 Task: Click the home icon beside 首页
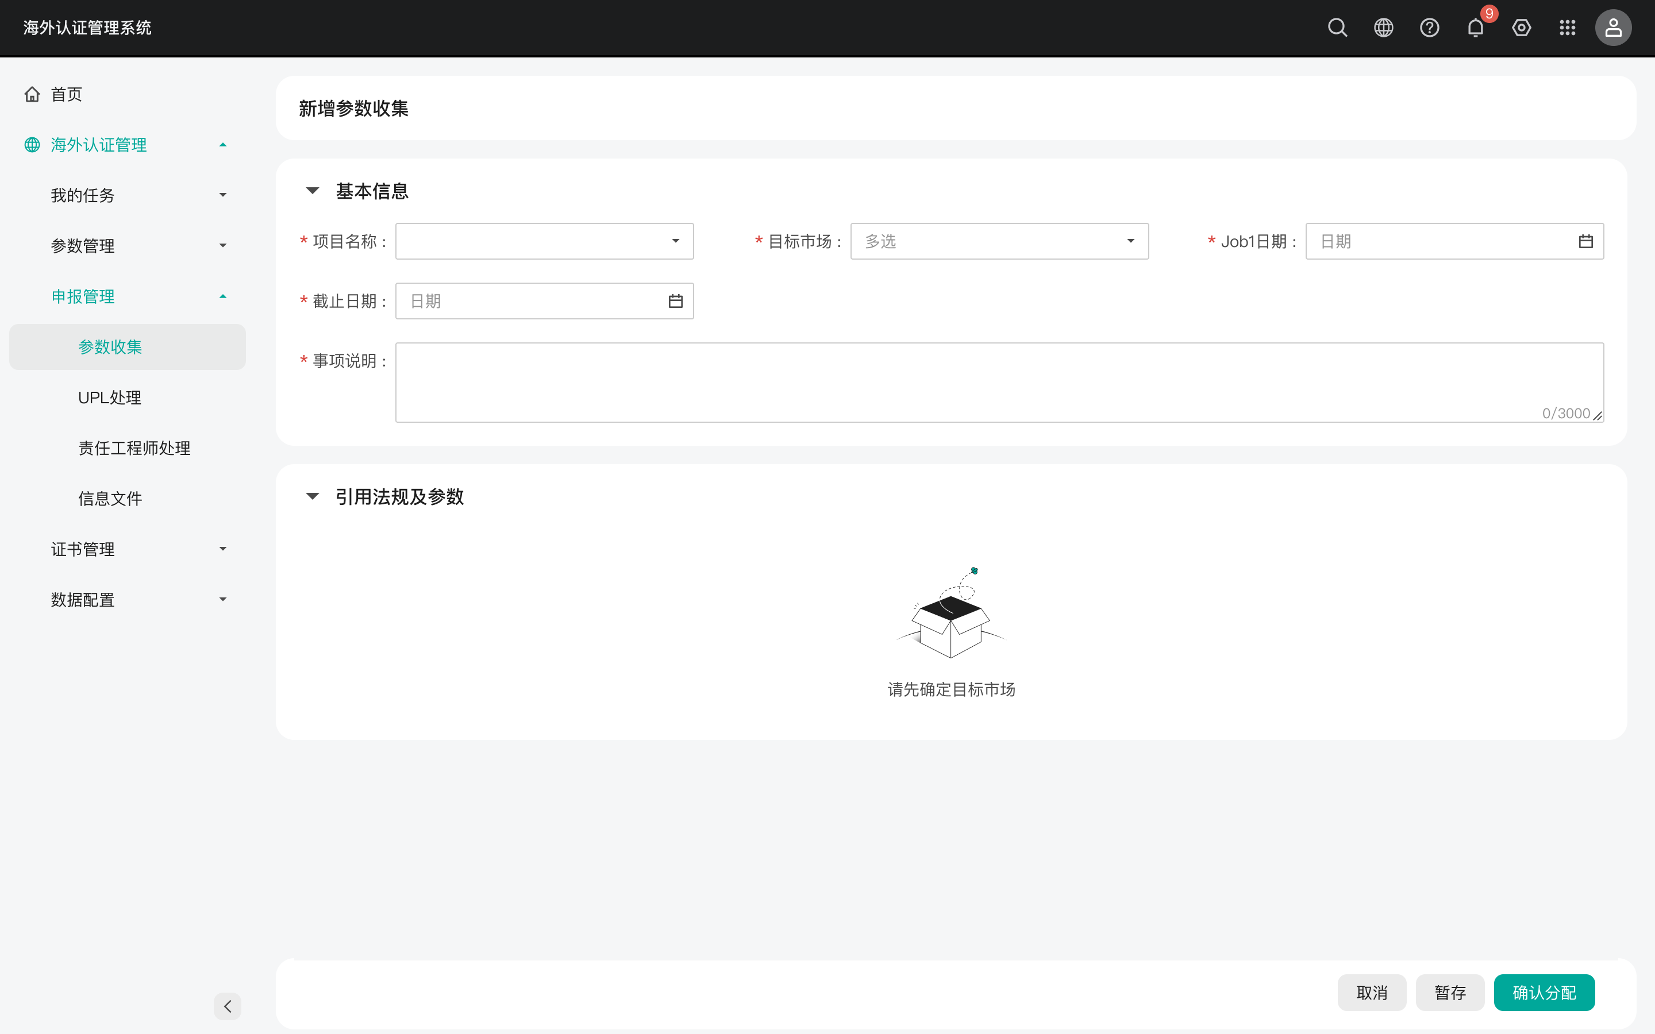32,94
